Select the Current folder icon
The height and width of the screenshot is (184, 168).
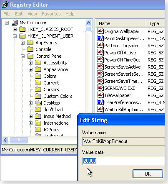click(38, 83)
